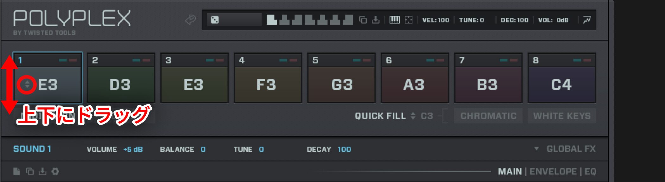
Task: Click the dice randomize icon in preset field
Action: point(215,20)
